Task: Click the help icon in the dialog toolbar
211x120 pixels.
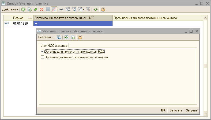Action: tap(80, 37)
